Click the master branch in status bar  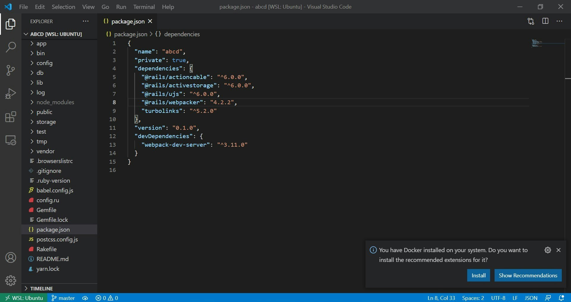(x=63, y=298)
